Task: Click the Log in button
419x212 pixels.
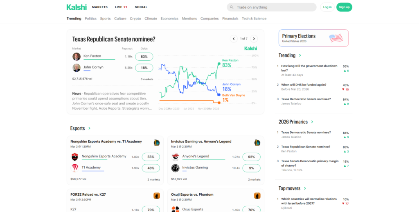Action: [x=327, y=7]
